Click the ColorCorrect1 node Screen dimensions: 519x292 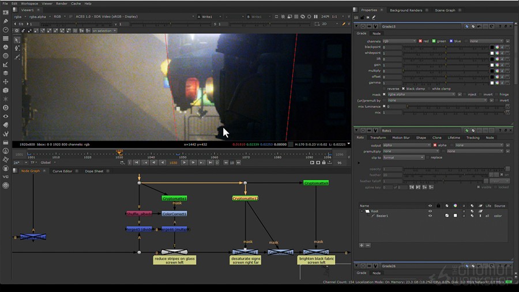(x=174, y=214)
